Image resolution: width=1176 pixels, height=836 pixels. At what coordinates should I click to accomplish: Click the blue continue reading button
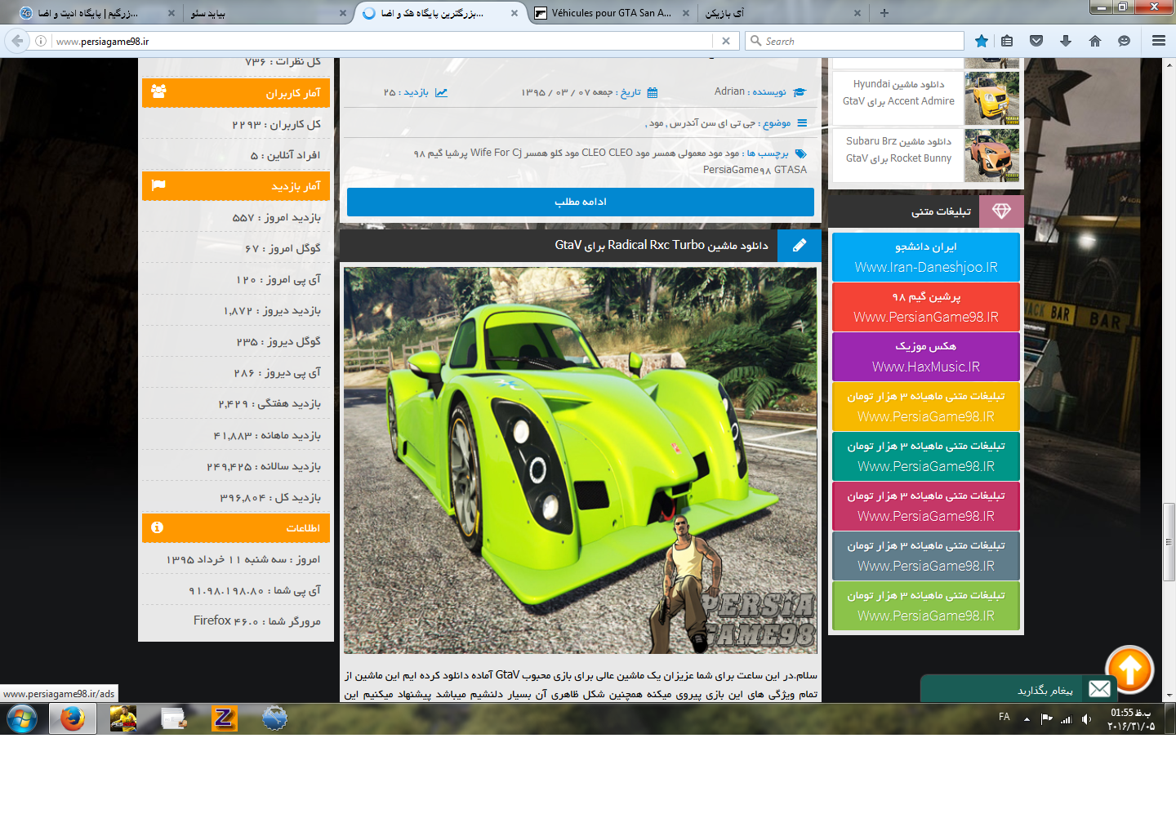click(581, 202)
